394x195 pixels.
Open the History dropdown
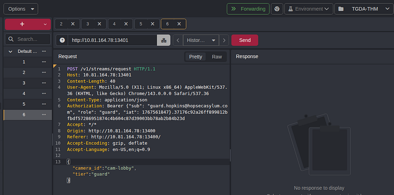pos(201,40)
